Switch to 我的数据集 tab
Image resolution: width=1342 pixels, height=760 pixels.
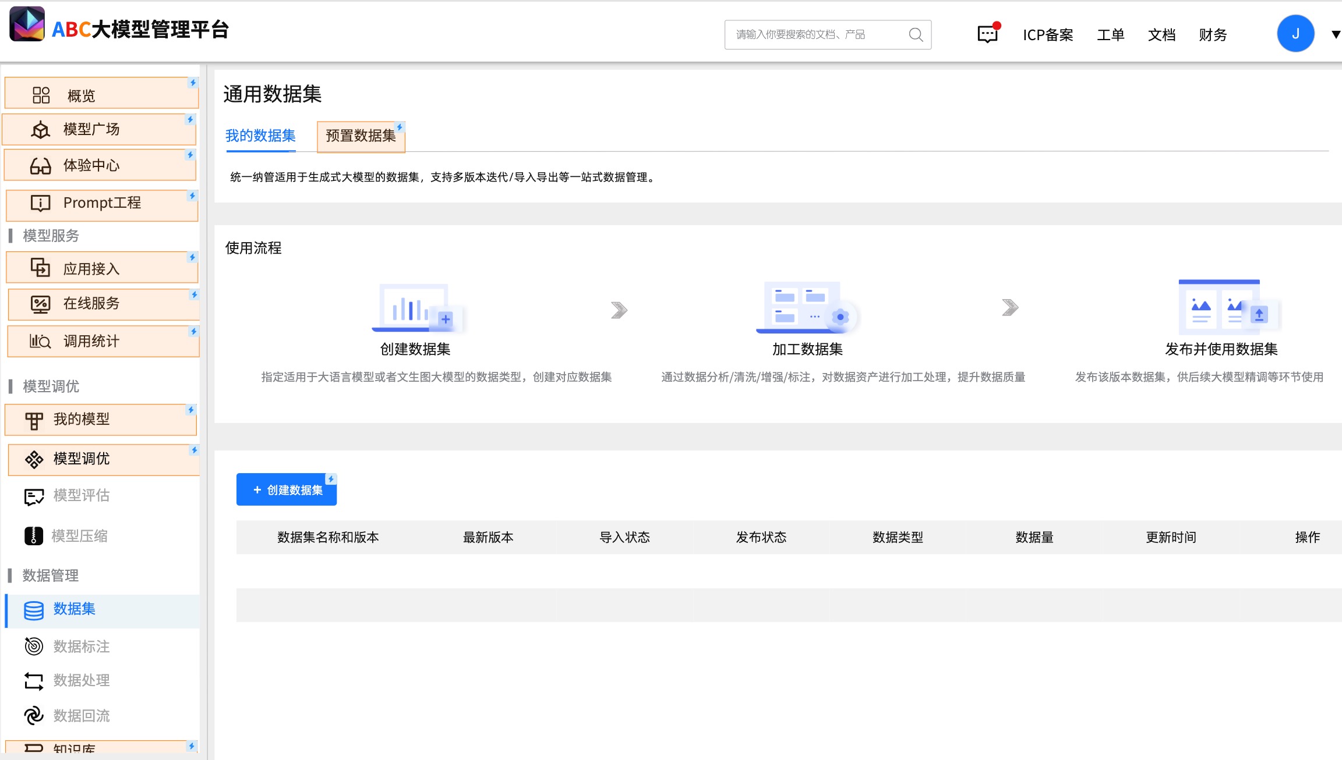point(260,136)
